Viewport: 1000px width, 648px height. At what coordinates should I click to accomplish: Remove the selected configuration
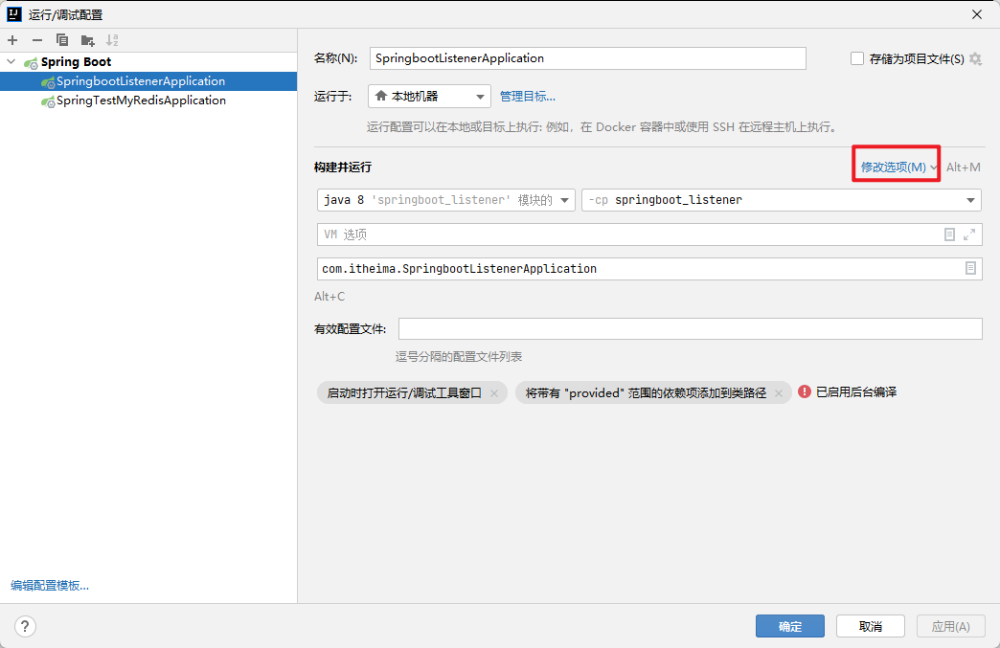tap(36, 40)
